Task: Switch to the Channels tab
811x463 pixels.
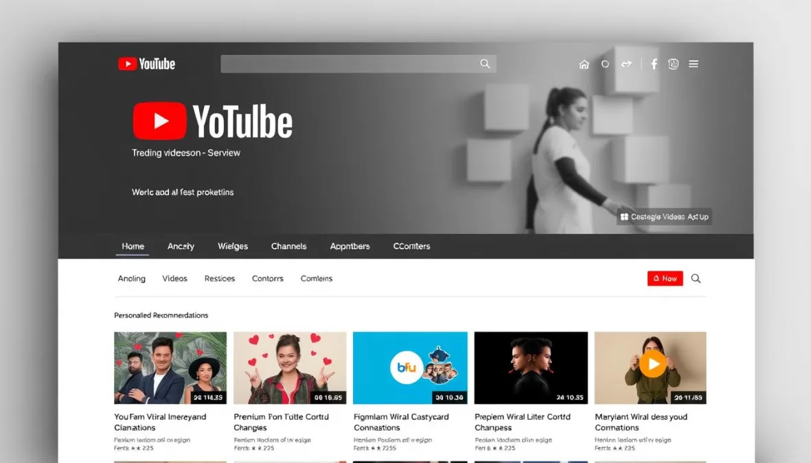Action: [288, 246]
